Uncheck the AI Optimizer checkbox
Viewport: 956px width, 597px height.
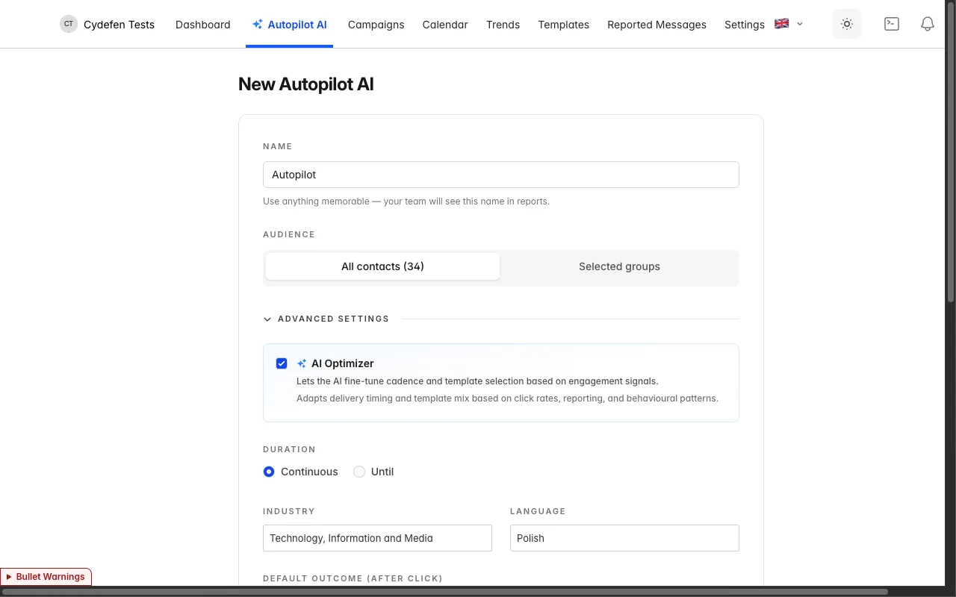(282, 363)
